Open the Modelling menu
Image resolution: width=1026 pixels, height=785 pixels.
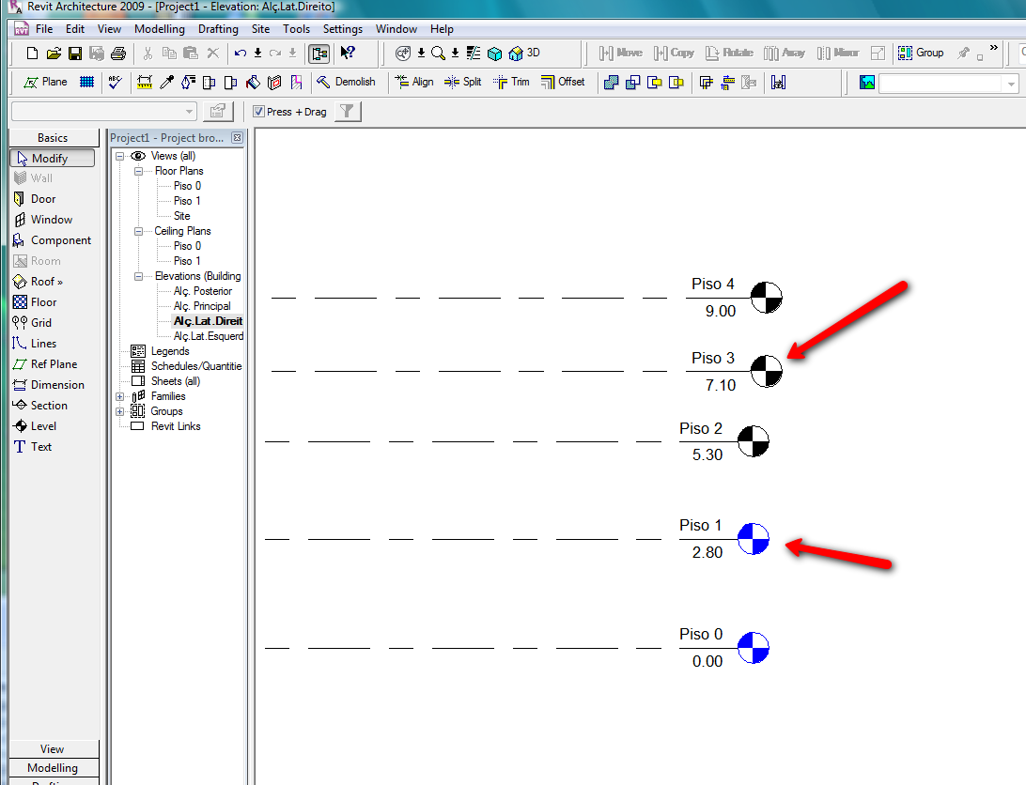click(160, 29)
